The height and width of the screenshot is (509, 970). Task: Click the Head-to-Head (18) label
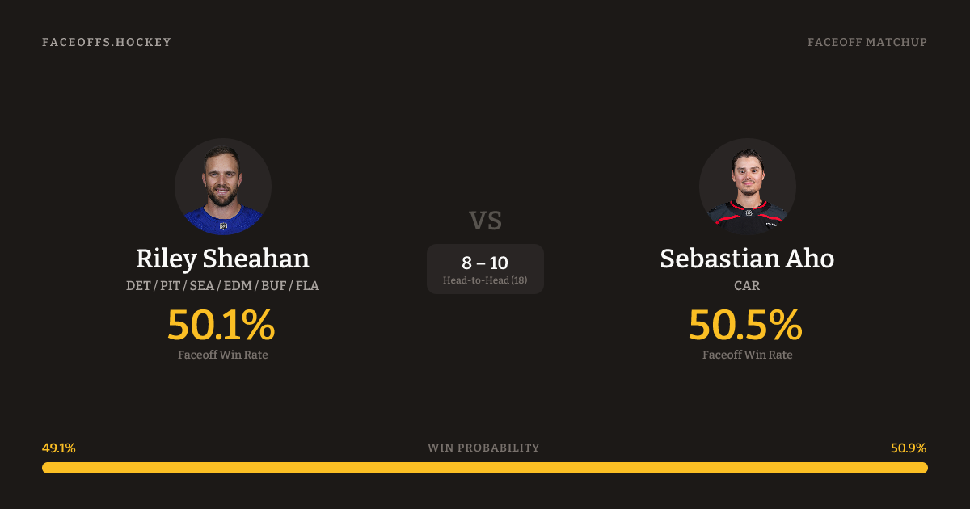(485, 280)
